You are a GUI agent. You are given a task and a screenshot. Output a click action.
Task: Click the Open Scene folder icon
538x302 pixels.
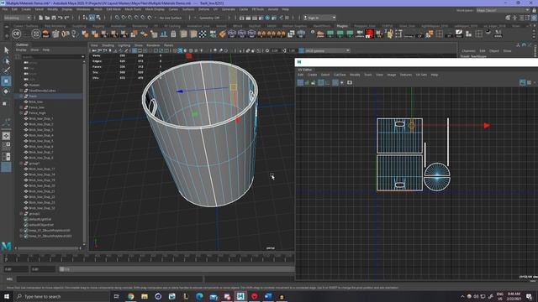point(47,18)
